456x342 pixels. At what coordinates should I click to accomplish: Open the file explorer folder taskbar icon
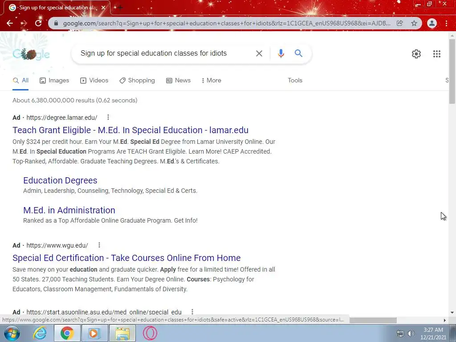(x=122, y=333)
